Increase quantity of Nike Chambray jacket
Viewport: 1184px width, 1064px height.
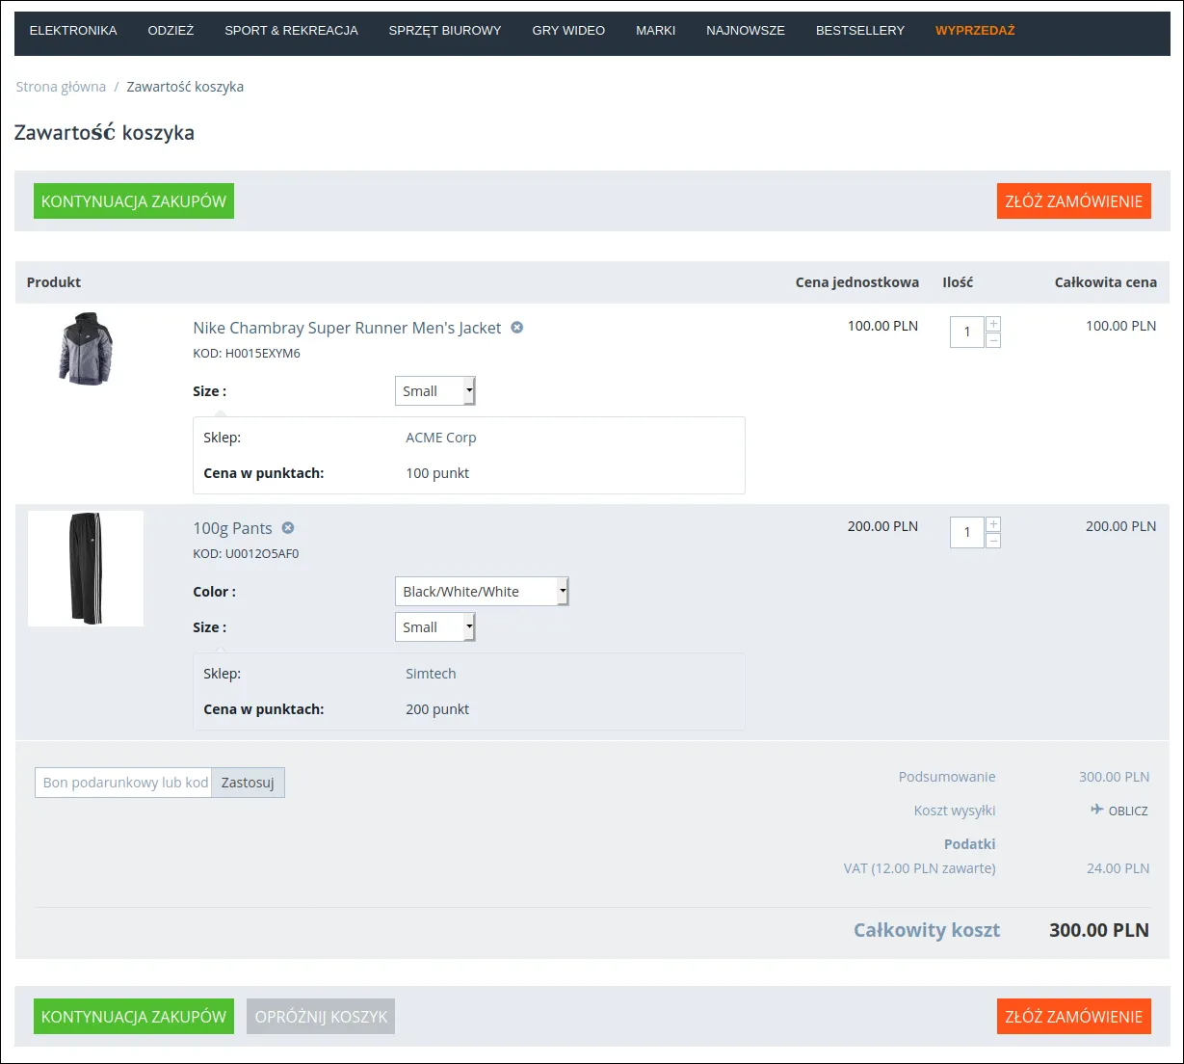pyautogui.click(x=993, y=324)
